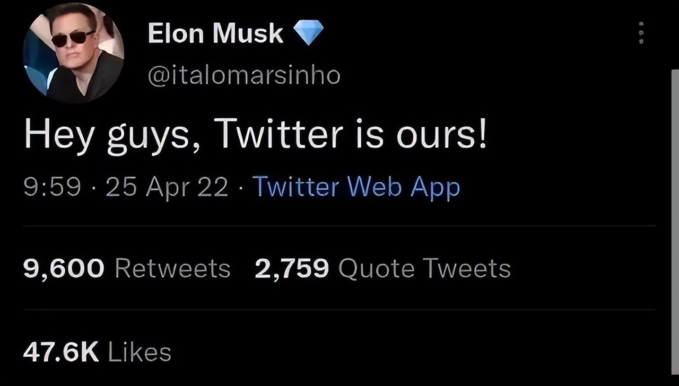Image resolution: width=679 pixels, height=386 pixels.
Task: Click the blue diamond badge beside the name
Action: point(308,33)
